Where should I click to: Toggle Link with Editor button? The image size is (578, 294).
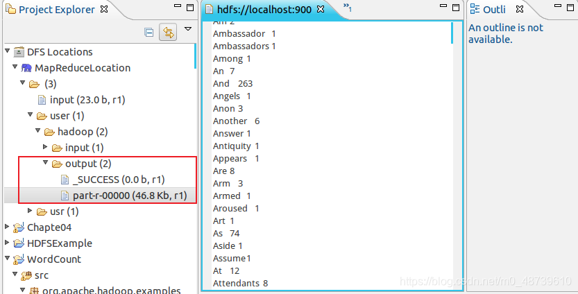pyautogui.click(x=168, y=33)
